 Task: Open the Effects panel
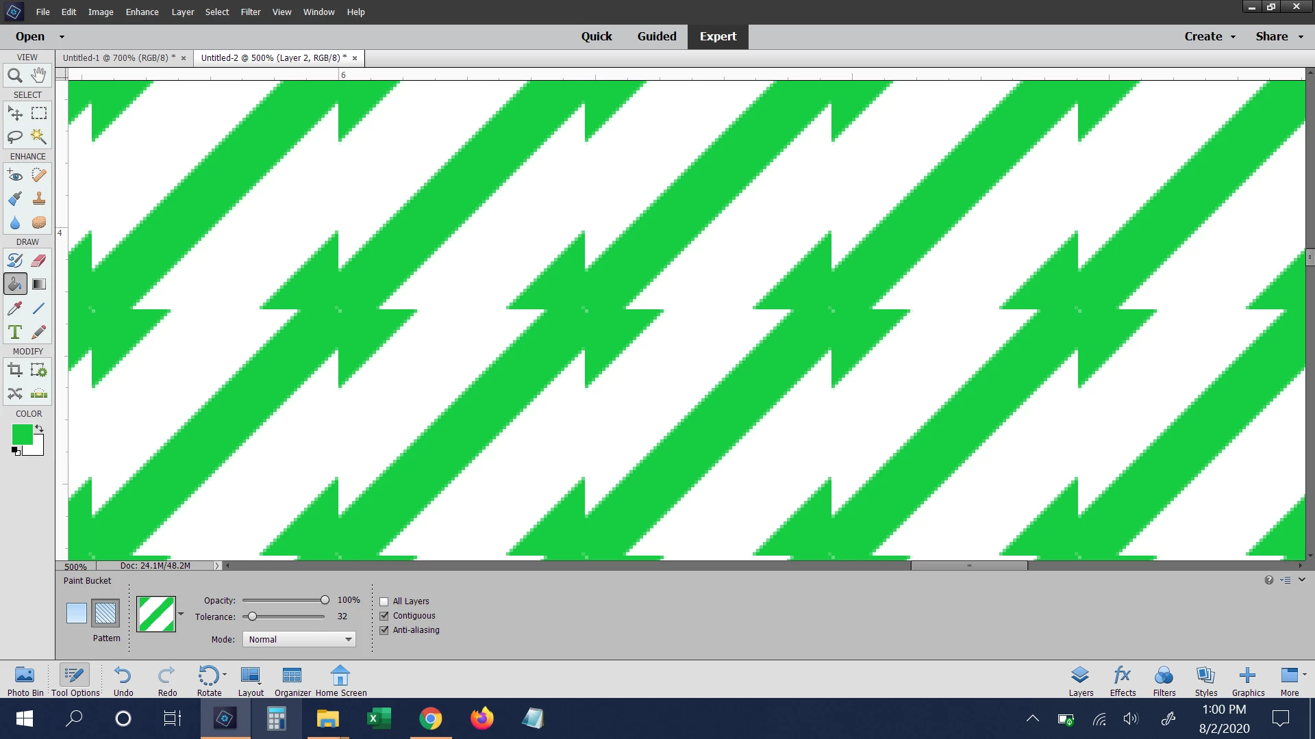1123,681
